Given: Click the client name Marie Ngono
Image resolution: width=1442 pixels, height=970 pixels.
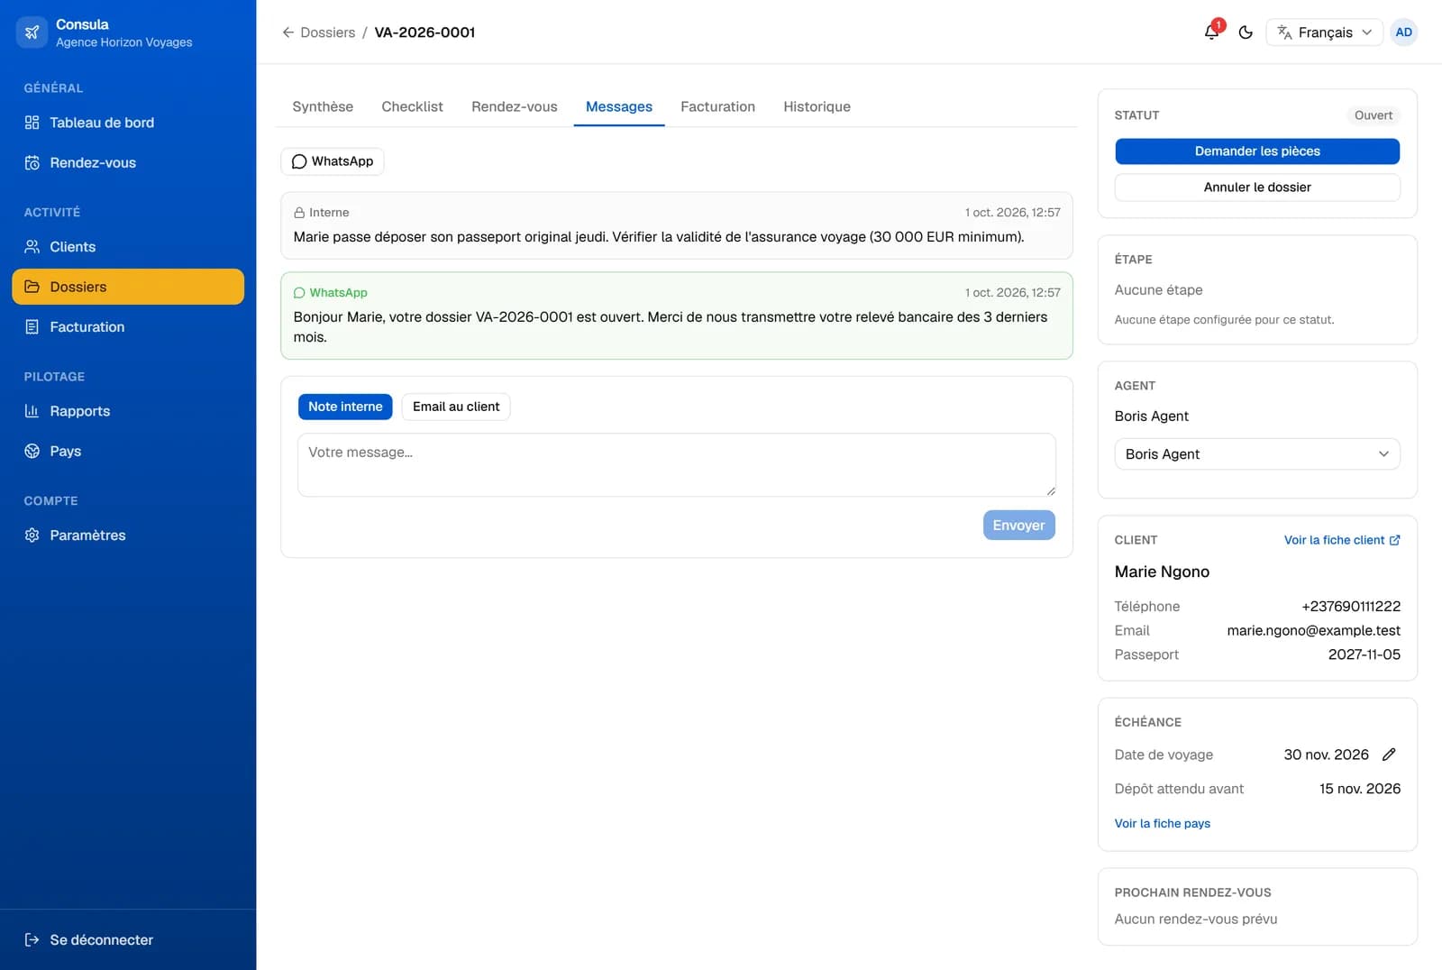Looking at the screenshot, I should click(1162, 572).
